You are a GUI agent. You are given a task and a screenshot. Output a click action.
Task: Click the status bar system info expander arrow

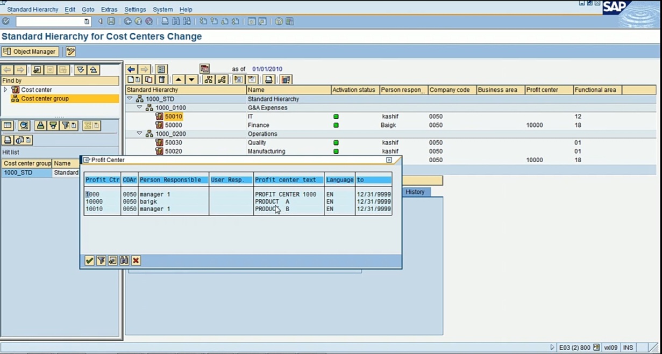552,348
